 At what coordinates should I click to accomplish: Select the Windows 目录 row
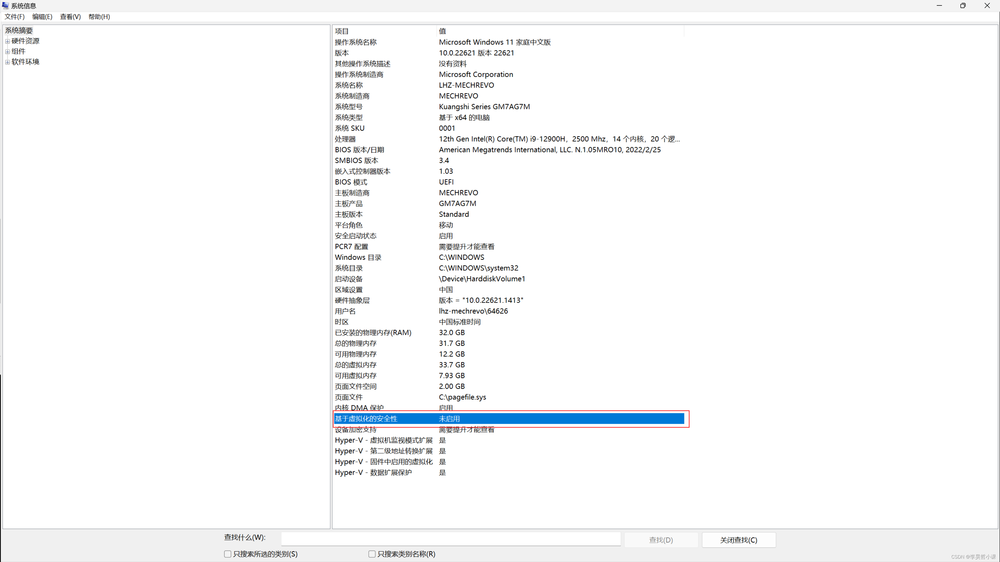click(508, 257)
